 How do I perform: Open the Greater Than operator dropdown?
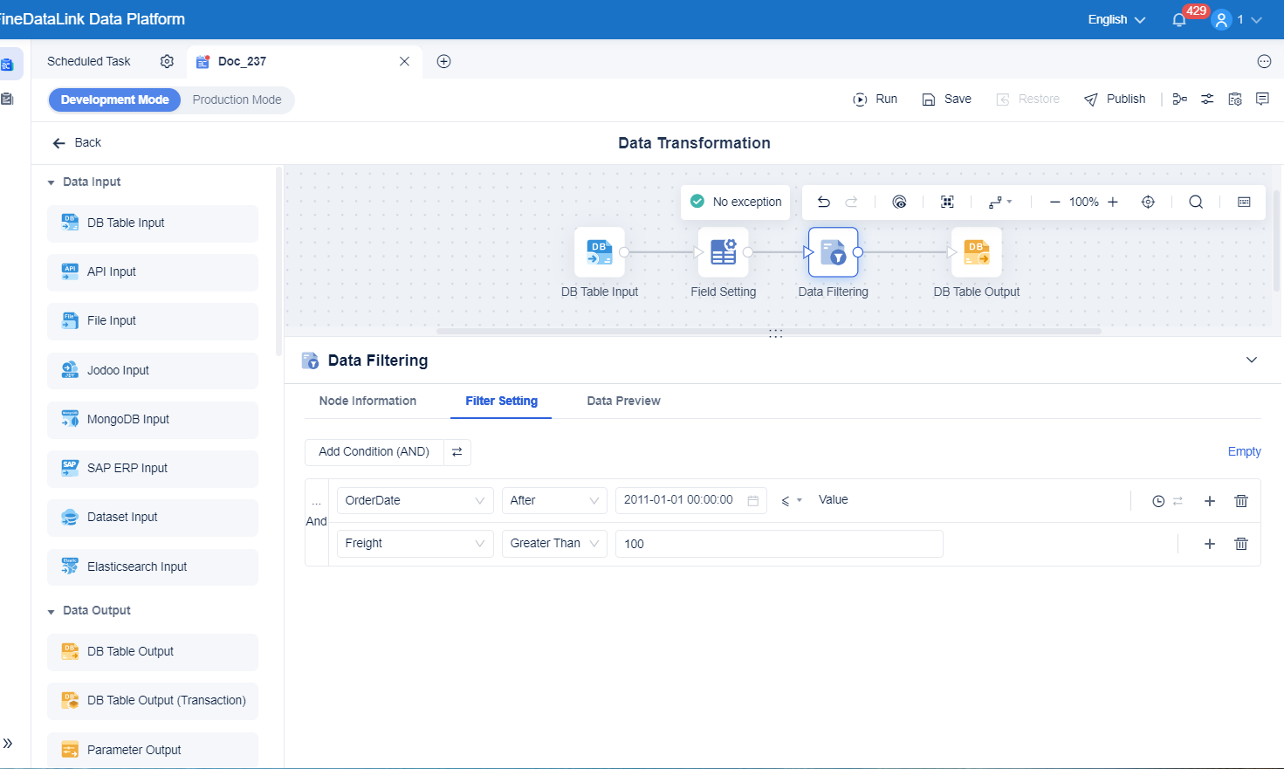553,543
